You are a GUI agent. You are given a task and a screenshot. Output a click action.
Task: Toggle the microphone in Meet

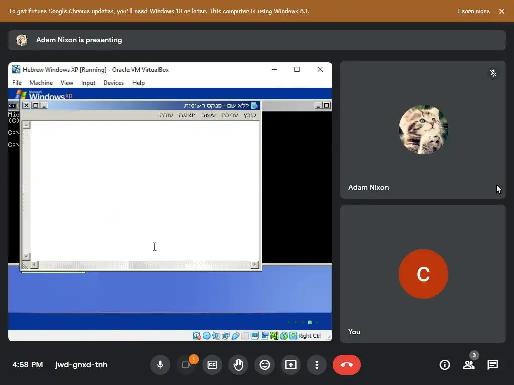click(x=160, y=365)
